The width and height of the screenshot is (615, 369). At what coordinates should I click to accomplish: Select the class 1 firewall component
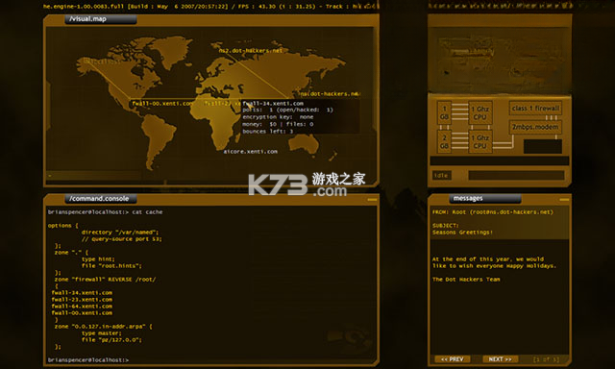coord(535,109)
